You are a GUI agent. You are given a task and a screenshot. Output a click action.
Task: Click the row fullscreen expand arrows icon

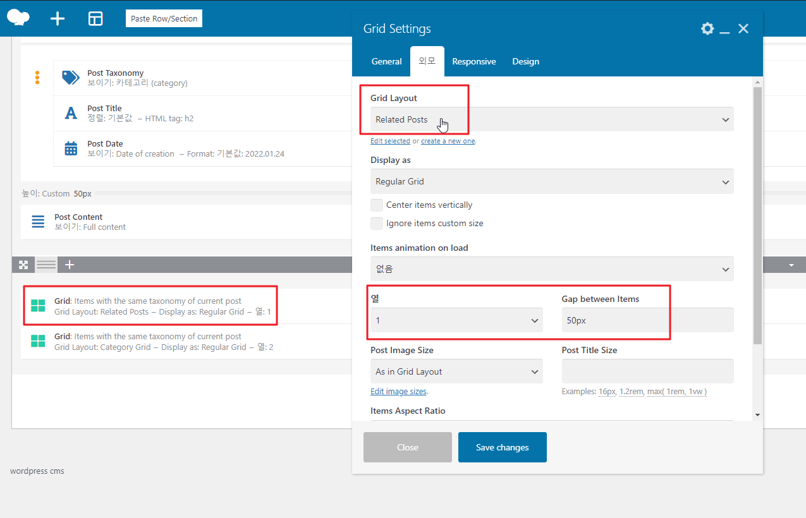[23, 265]
